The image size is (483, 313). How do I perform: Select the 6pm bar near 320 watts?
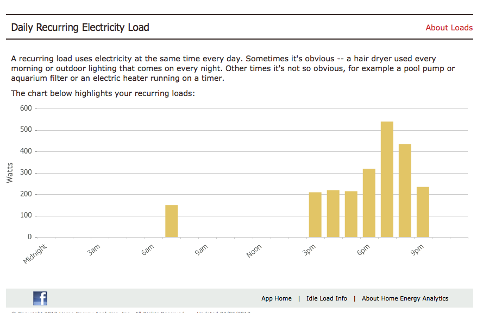tap(369, 203)
